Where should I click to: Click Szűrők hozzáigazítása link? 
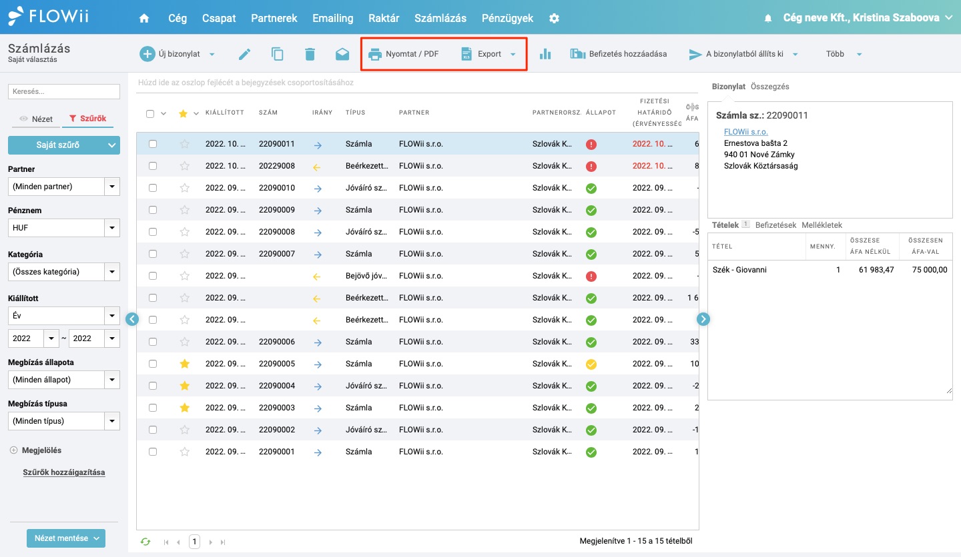[x=64, y=472]
